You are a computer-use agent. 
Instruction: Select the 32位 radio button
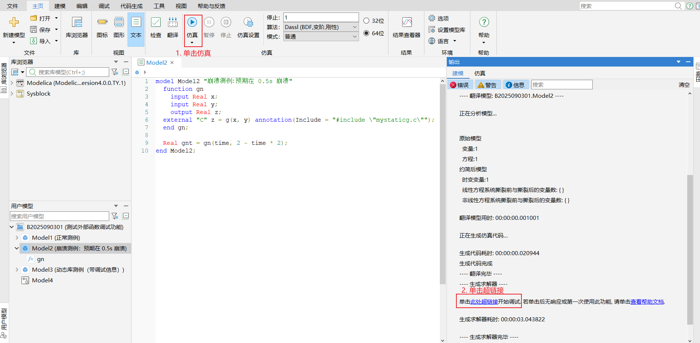coord(366,21)
